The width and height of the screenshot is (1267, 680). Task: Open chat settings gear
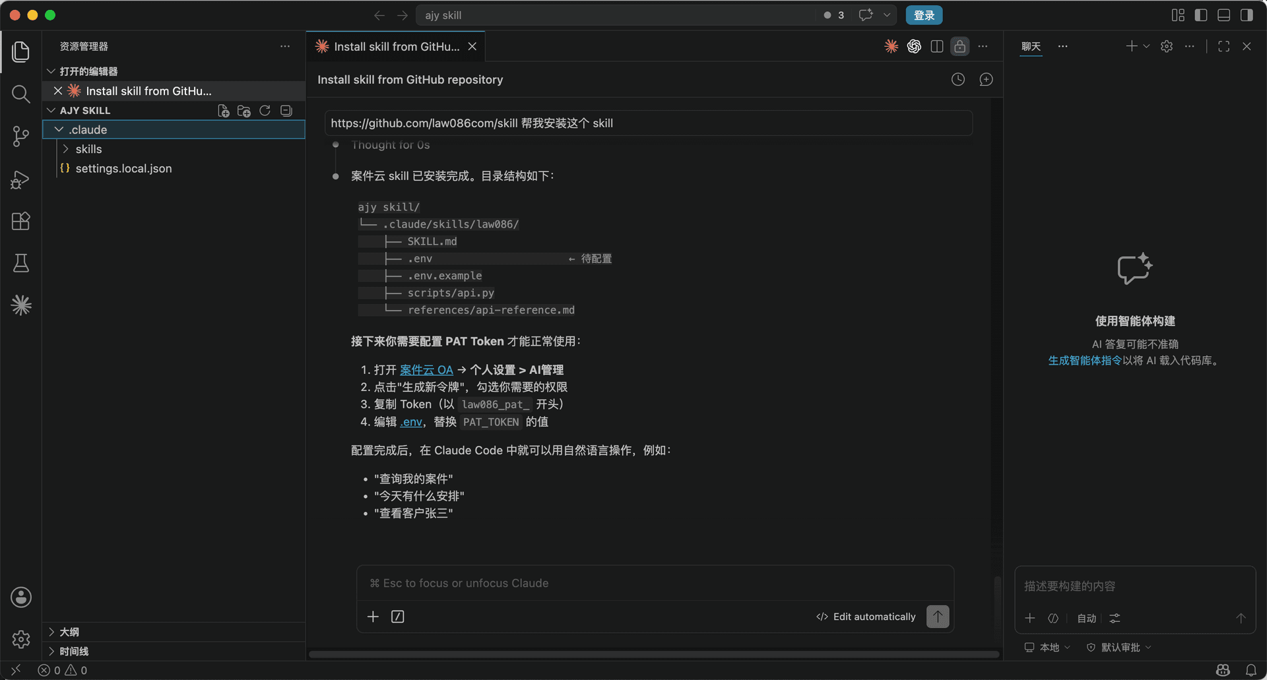(x=1167, y=46)
